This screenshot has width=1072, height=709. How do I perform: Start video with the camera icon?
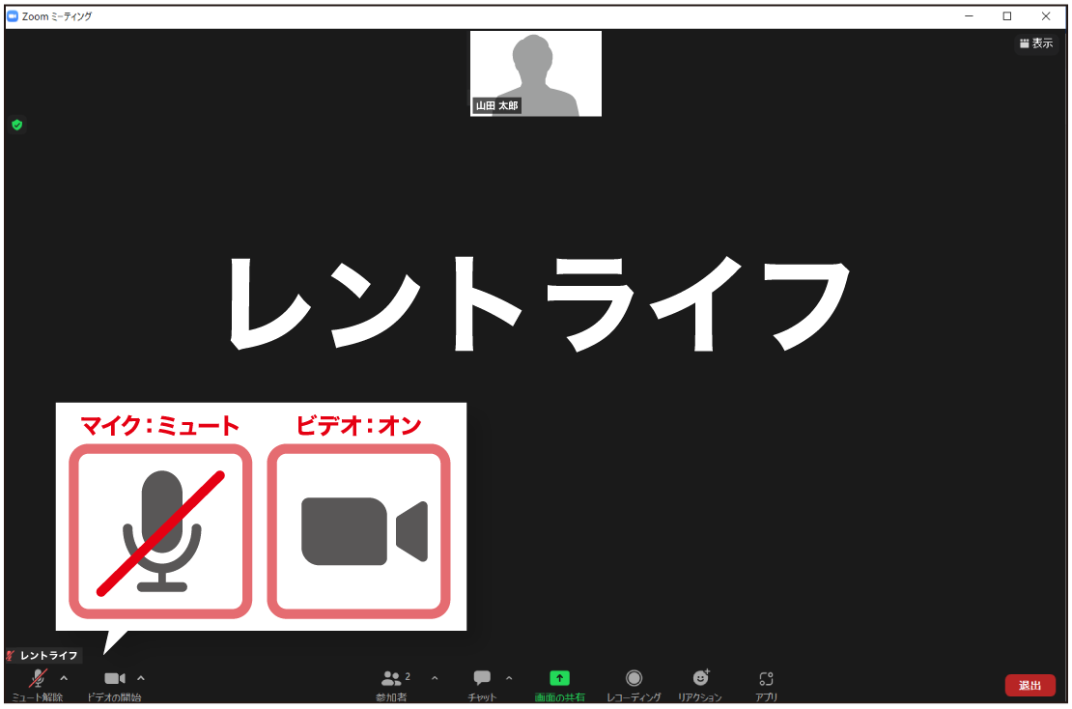click(x=114, y=685)
